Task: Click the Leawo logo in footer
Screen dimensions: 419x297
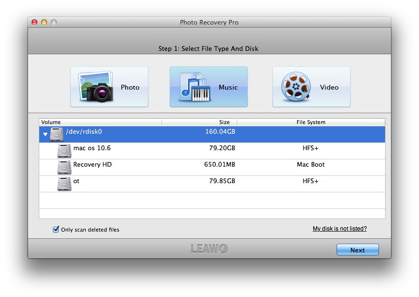Action: pos(209,249)
